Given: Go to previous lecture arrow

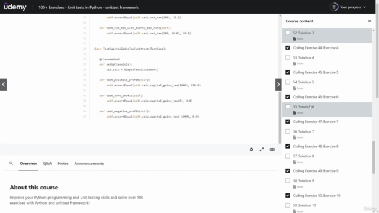Looking at the screenshot, I should click(x=4, y=84).
